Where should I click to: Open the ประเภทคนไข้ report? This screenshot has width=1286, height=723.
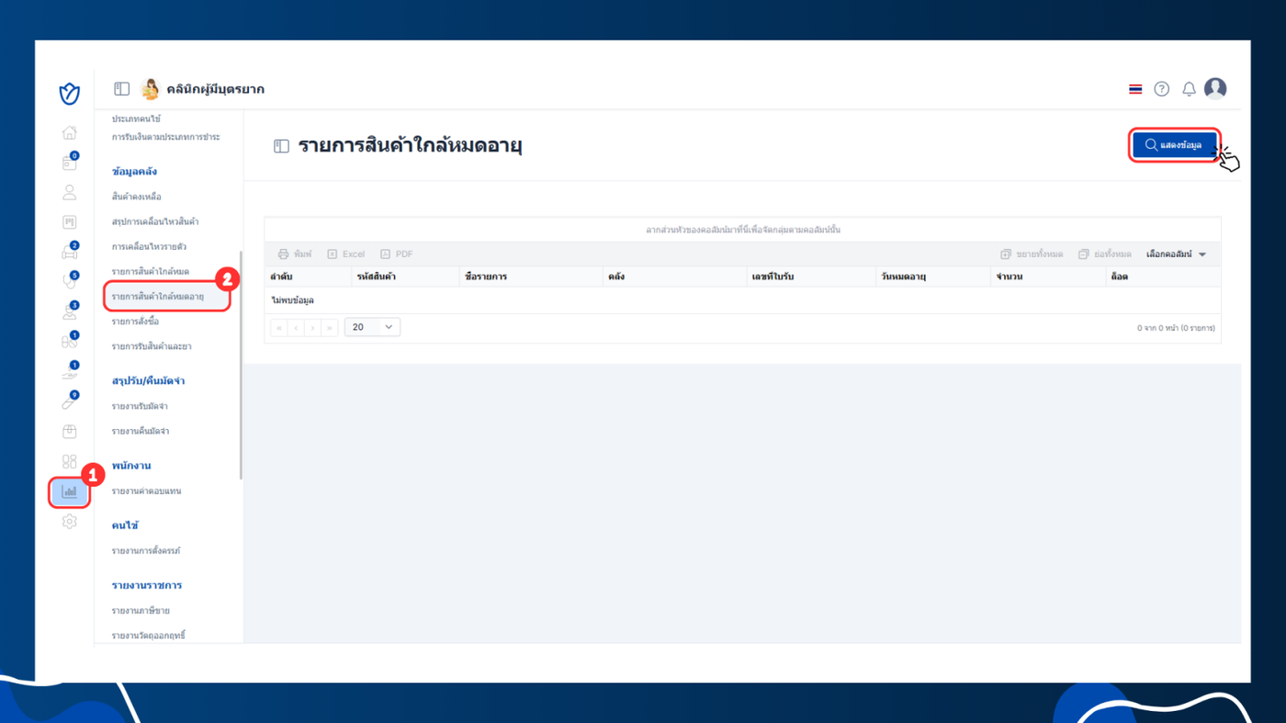coord(136,119)
